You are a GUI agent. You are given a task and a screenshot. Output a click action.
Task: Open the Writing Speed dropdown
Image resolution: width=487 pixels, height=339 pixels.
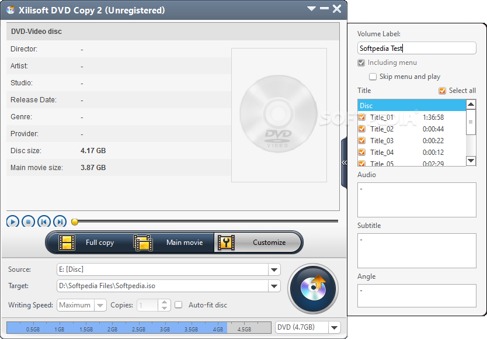(100, 305)
